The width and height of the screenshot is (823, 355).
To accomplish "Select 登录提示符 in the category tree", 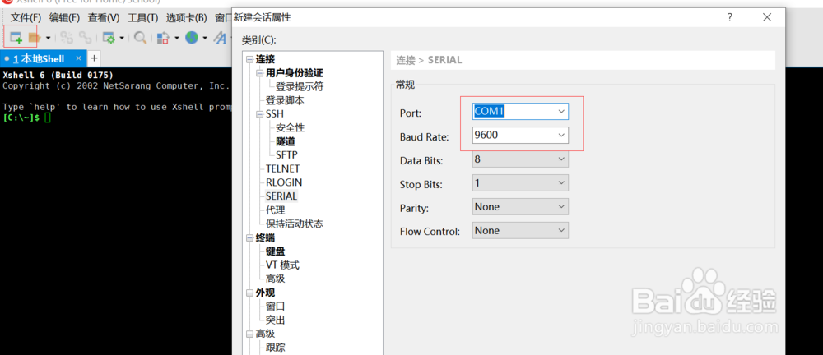I will pos(300,86).
